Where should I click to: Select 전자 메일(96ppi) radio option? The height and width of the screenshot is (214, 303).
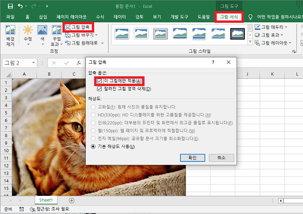coord(93,139)
